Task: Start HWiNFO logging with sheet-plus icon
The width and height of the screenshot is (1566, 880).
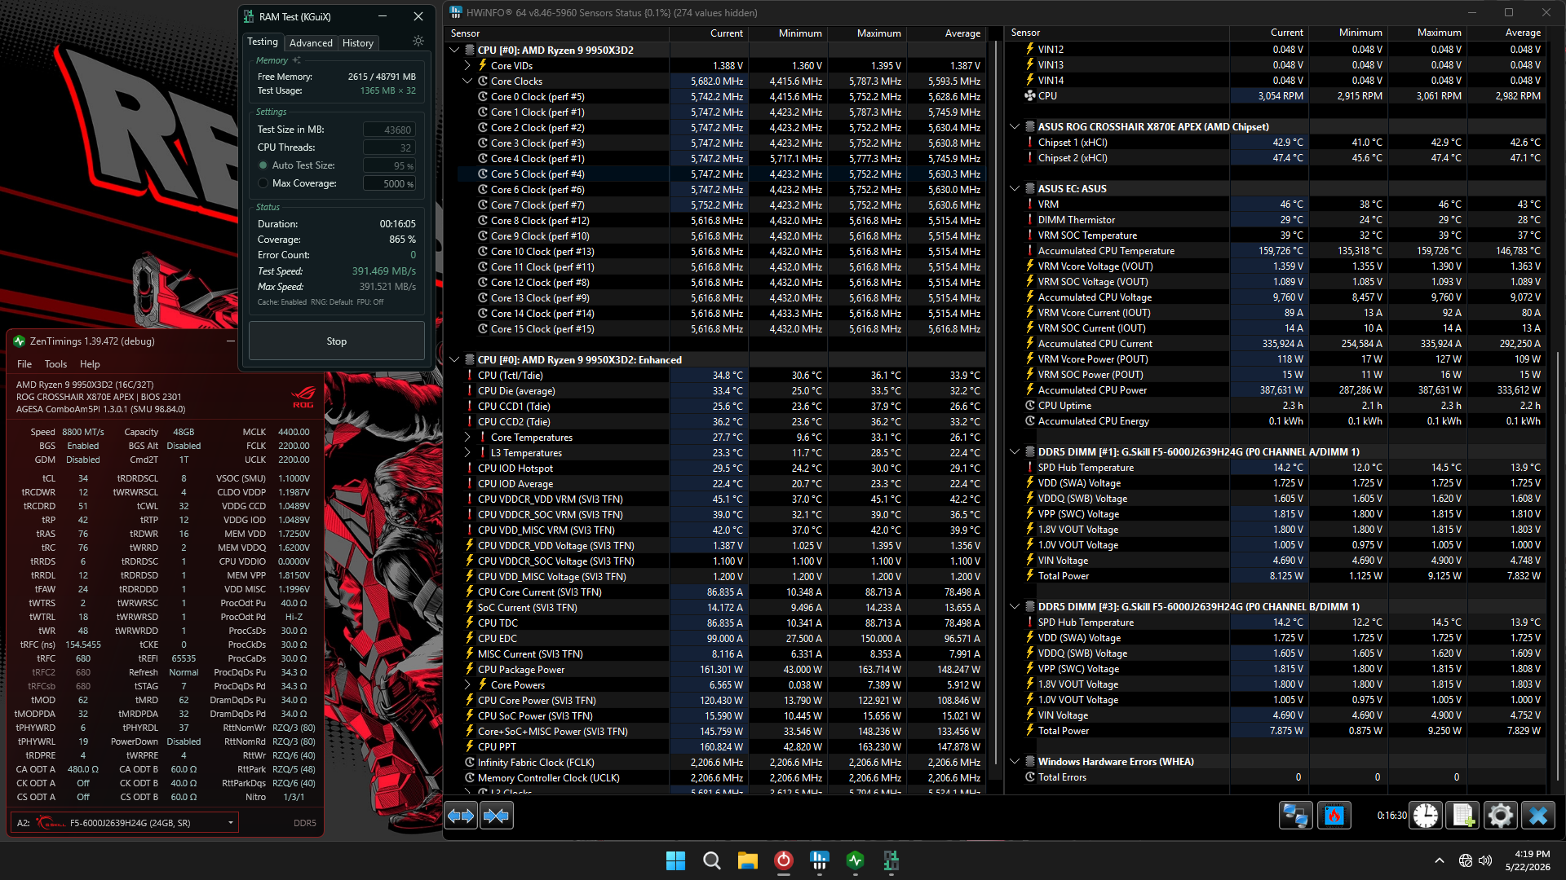Action: coord(1462,816)
